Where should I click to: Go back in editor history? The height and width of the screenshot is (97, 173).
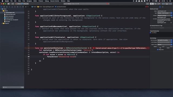click(x=28, y=7)
